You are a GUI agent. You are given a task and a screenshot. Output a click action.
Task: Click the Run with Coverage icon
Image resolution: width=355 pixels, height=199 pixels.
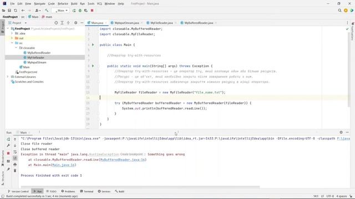(86, 11)
